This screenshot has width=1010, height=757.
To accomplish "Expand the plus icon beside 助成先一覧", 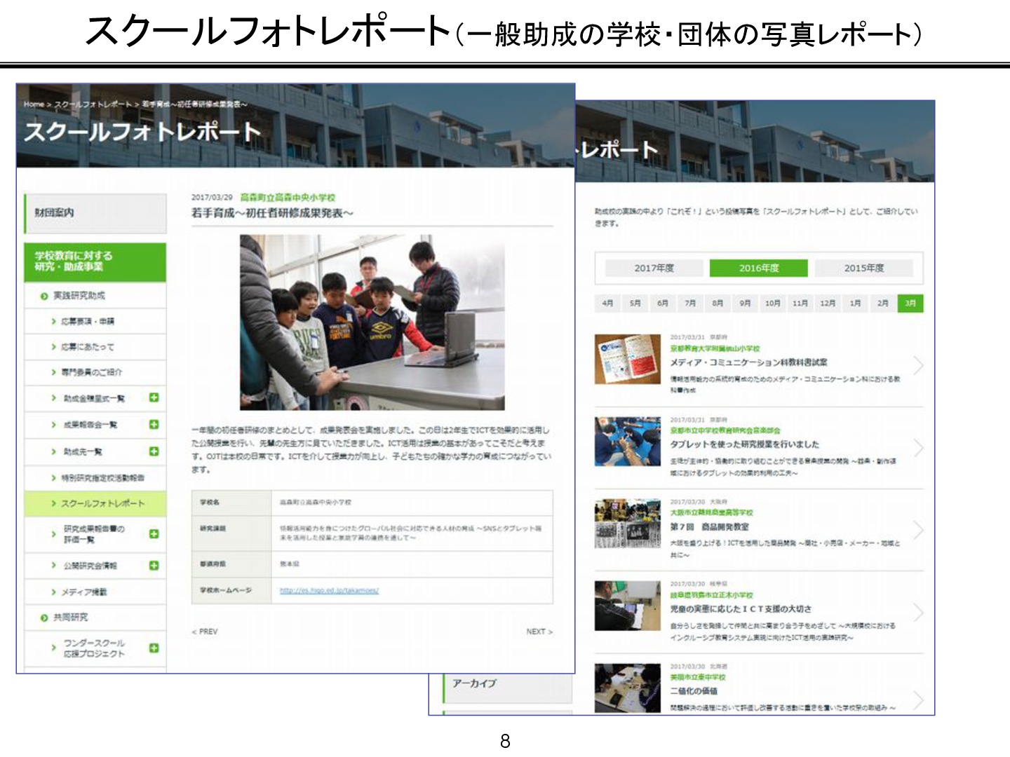I will click(x=154, y=451).
